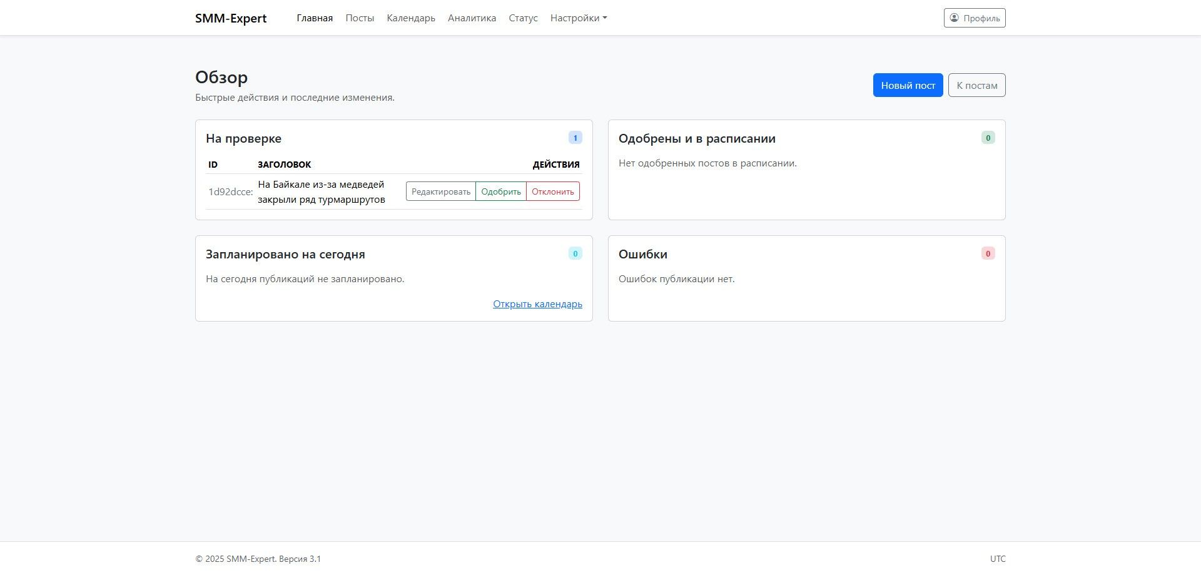Click text Нет одобренных постов в расписании
Viewport: 1201px width, 575px height.
tap(707, 163)
